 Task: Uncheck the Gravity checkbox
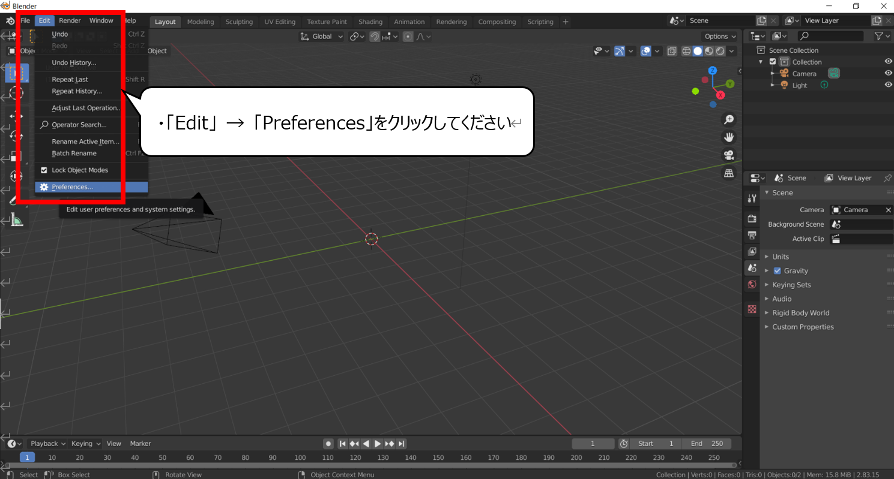click(778, 271)
